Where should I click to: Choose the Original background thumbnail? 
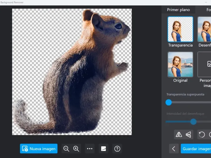[180, 64]
